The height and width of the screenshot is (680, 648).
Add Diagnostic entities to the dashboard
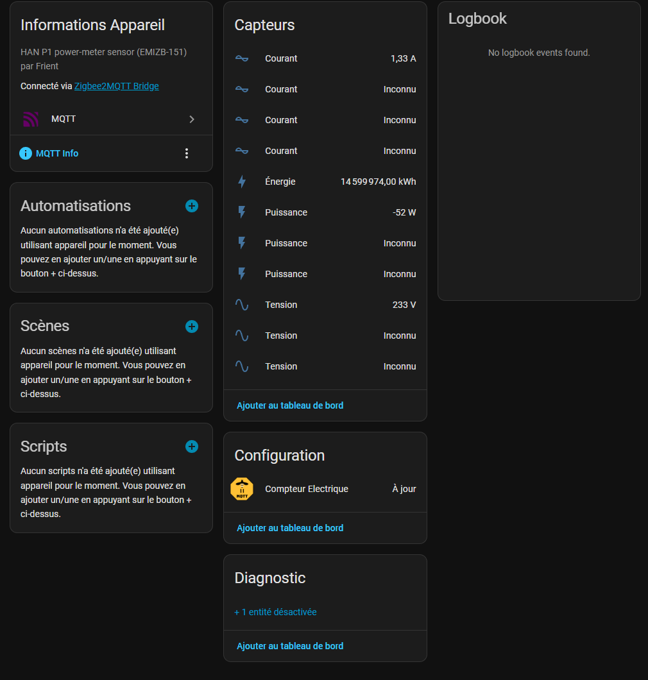point(290,646)
